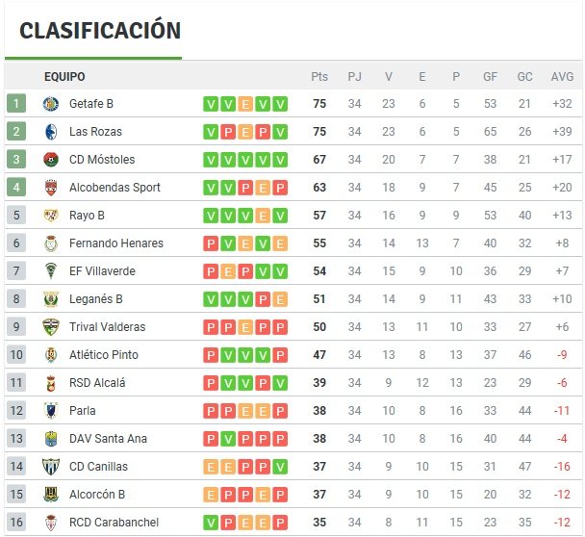Click the Getafe B team crest
Image resolution: width=585 pixels, height=537 pixels.
(x=51, y=104)
